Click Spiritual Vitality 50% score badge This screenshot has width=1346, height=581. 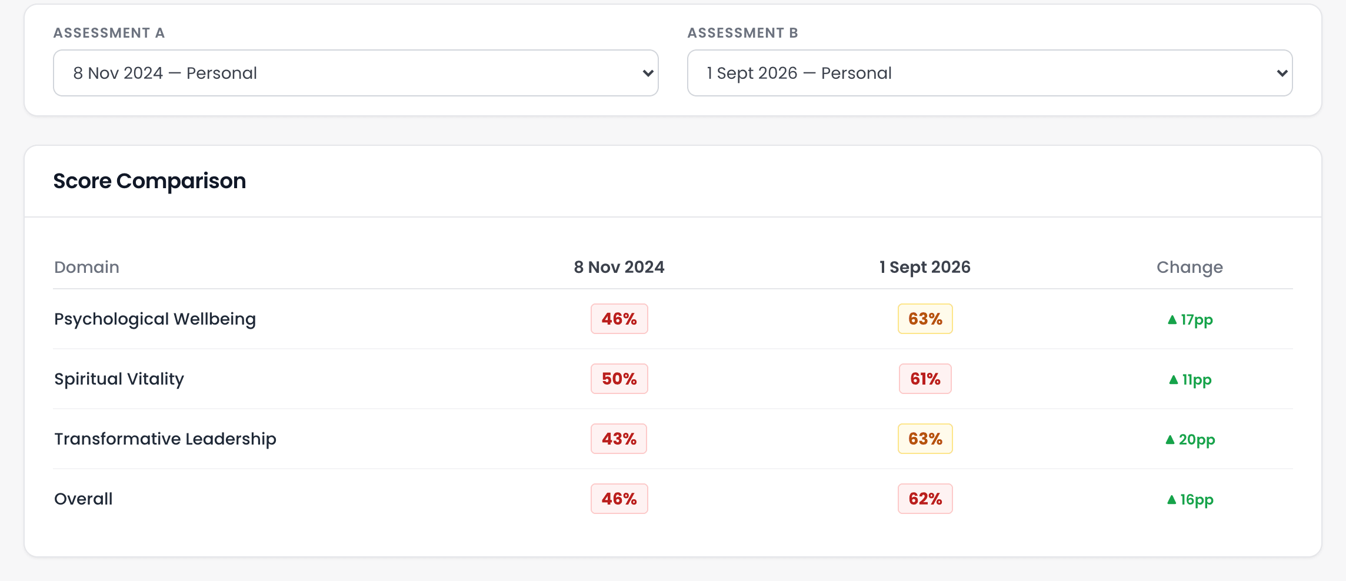pyautogui.click(x=619, y=379)
